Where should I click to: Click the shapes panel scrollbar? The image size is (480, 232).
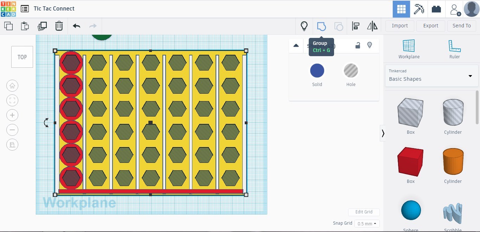pyautogui.click(x=477, y=107)
